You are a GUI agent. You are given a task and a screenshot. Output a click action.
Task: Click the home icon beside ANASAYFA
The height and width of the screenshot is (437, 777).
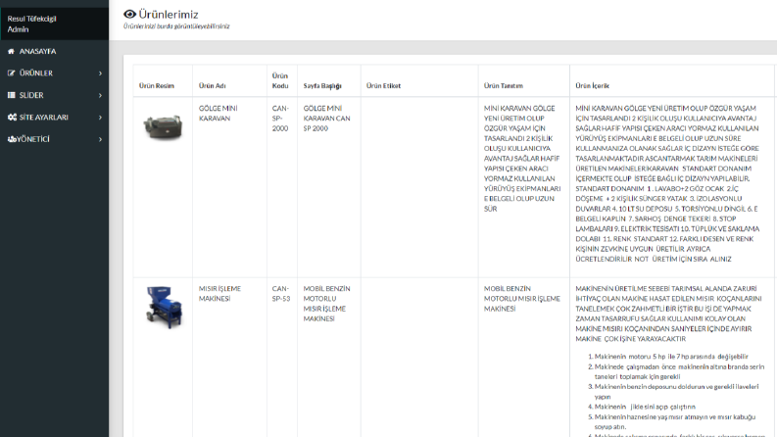11,51
